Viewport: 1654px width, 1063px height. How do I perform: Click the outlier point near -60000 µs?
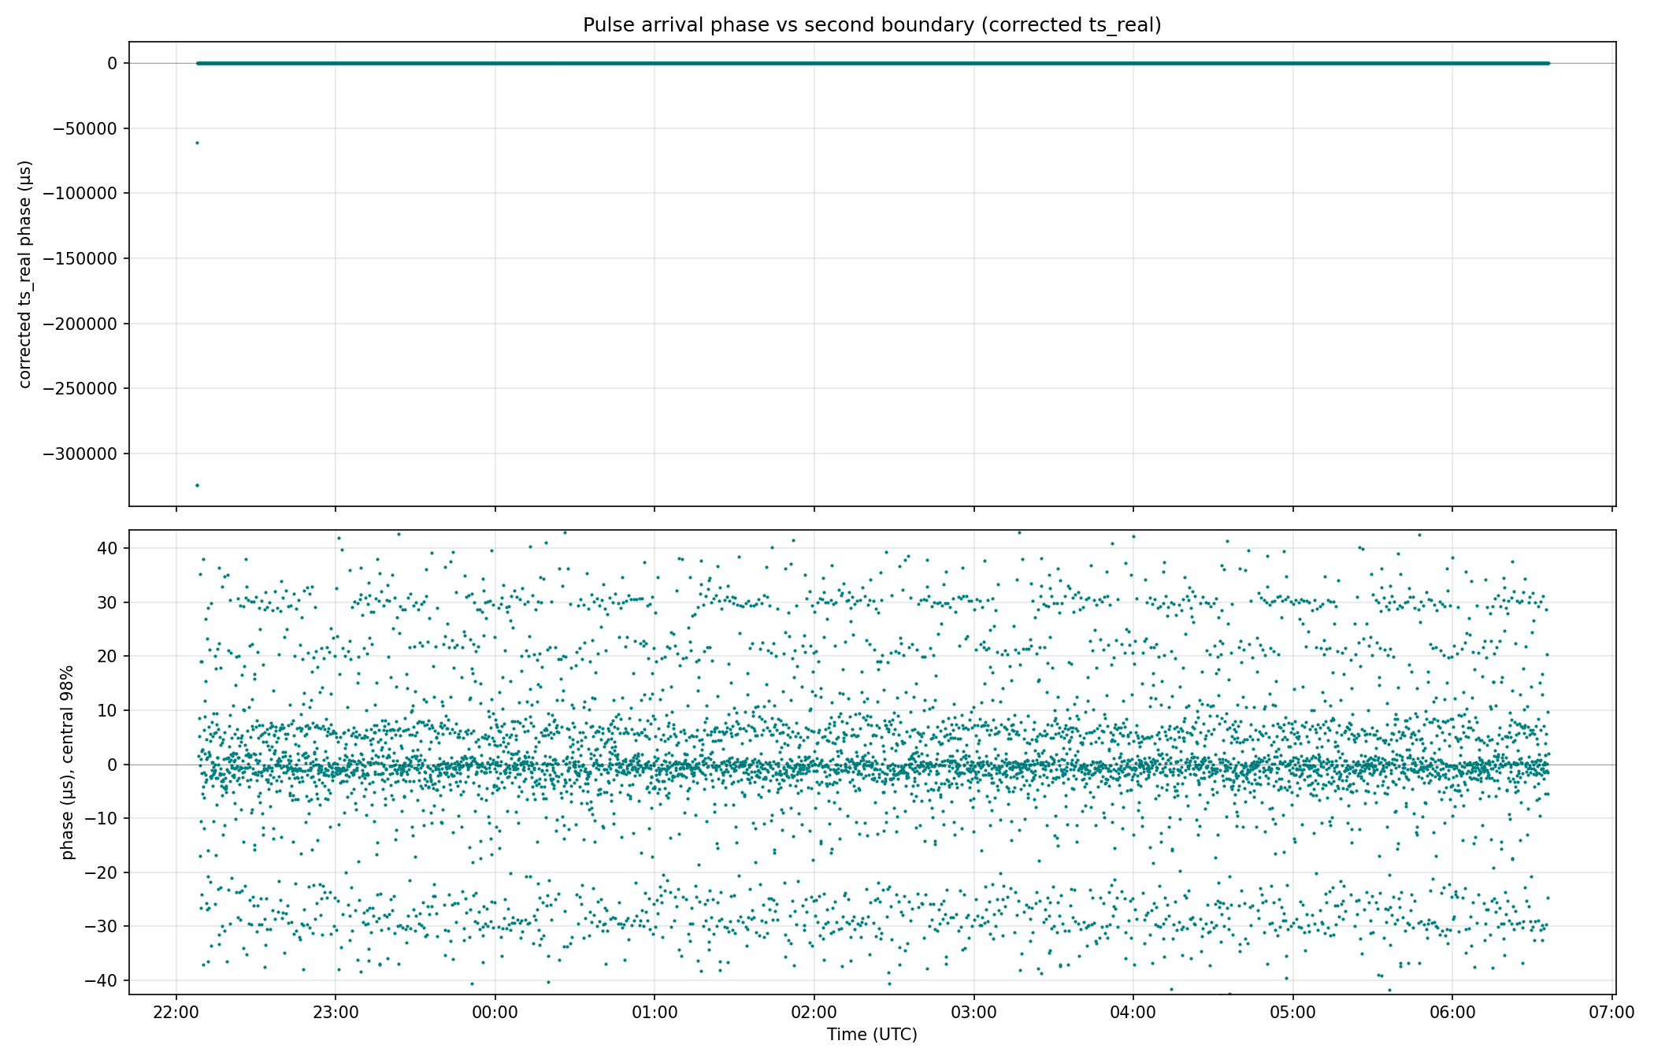coord(197,143)
